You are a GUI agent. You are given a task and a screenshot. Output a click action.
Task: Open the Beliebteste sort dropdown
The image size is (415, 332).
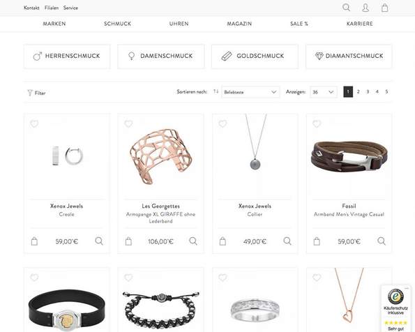coord(250,92)
